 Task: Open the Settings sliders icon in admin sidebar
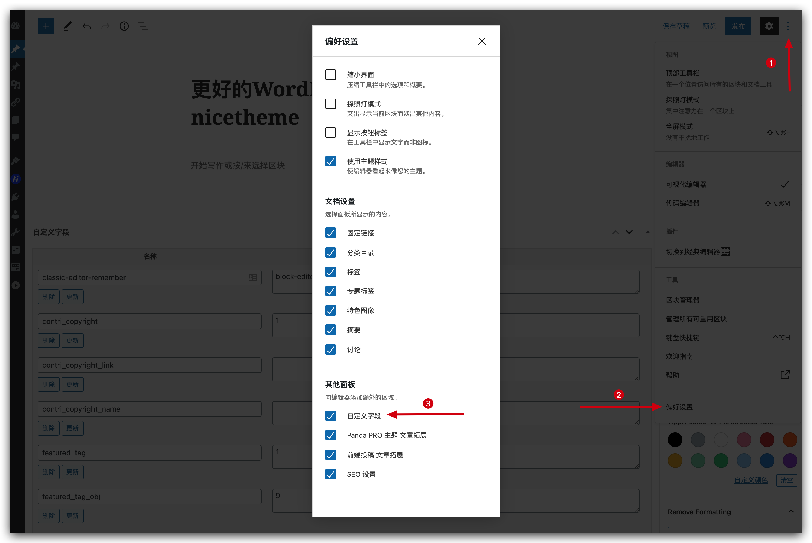pyautogui.click(x=16, y=250)
